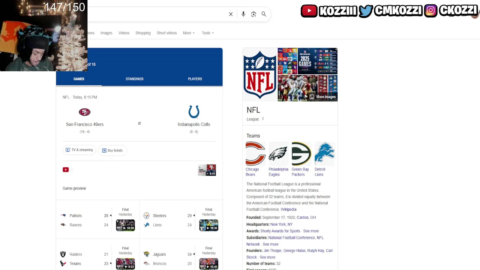Open the 49ers vs Colts preview video thumbnail
This screenshot has width=480, height=270.
tap(207, 170)
